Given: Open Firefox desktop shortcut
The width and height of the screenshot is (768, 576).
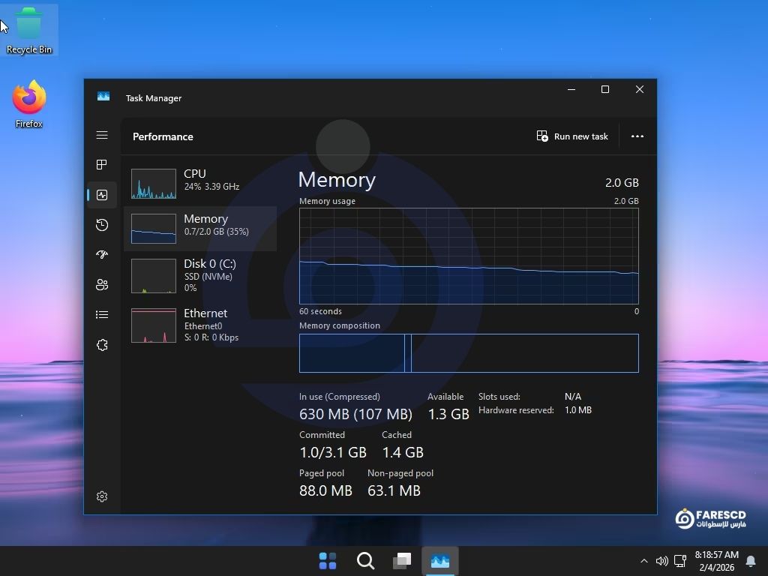Looking at the screenshot, I should 29,104.
